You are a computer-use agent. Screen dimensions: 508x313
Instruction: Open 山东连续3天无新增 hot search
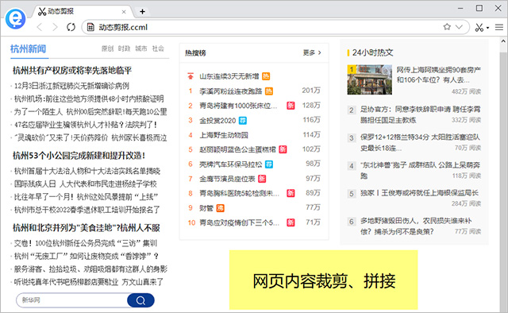coord(229,76)
